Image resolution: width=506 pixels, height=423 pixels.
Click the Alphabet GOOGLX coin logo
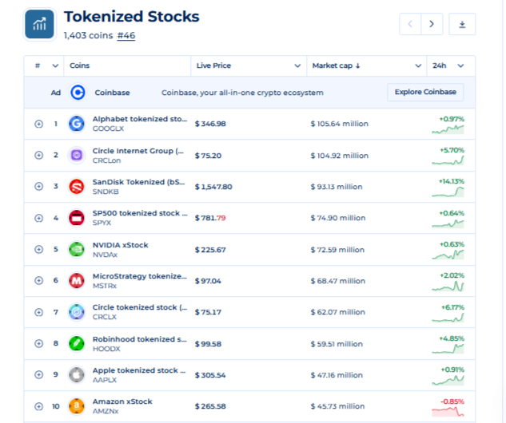pyautogui.click(x=77, y=124)
